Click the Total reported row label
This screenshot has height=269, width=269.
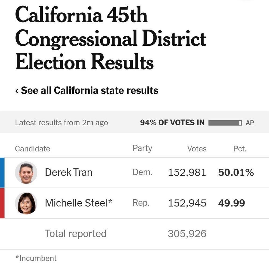point(76,233)
